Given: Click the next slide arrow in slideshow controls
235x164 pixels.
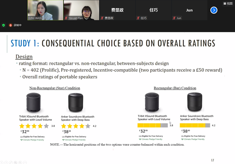Looking at the screenshot, I should tap(6, 162).
